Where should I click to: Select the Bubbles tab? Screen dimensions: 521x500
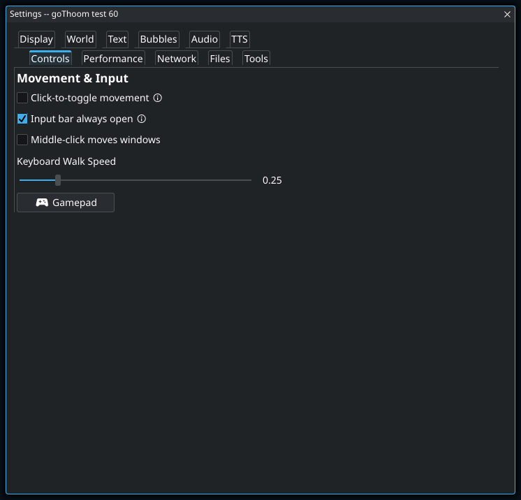159,39
